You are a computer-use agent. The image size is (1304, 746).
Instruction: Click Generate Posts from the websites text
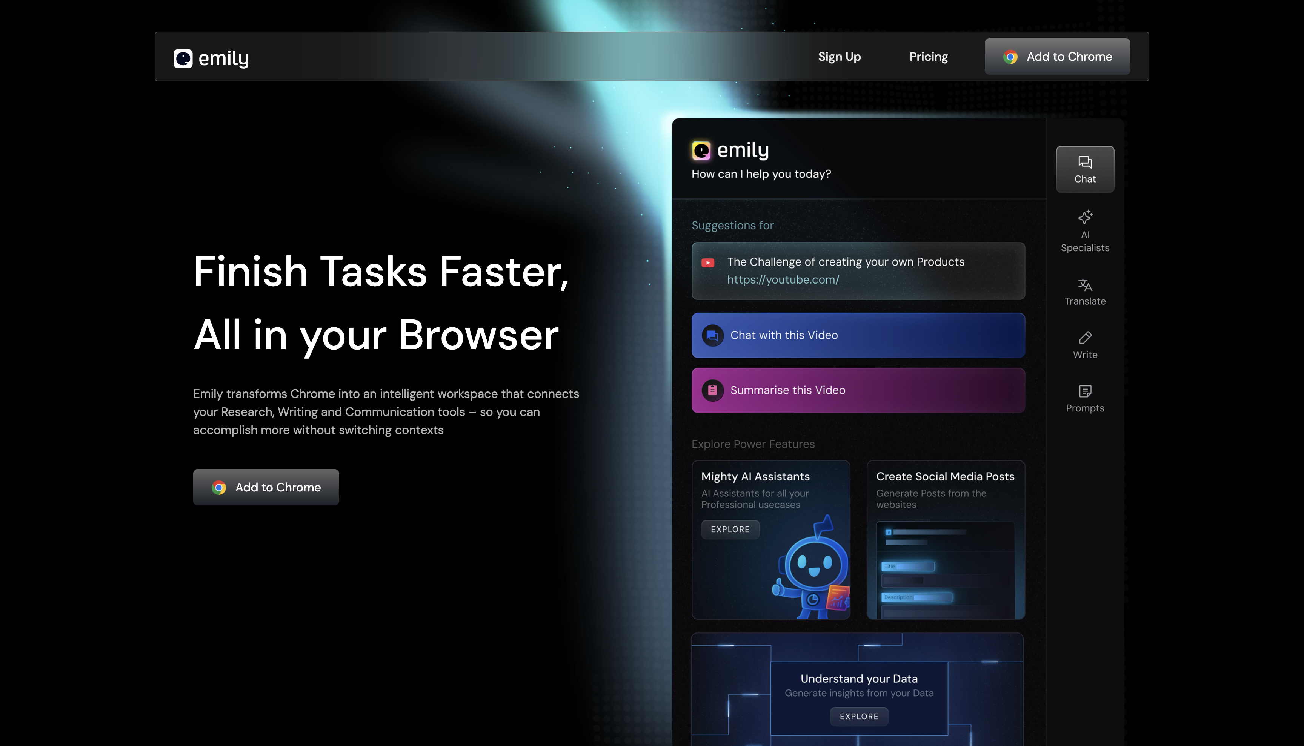coord(931,499)
